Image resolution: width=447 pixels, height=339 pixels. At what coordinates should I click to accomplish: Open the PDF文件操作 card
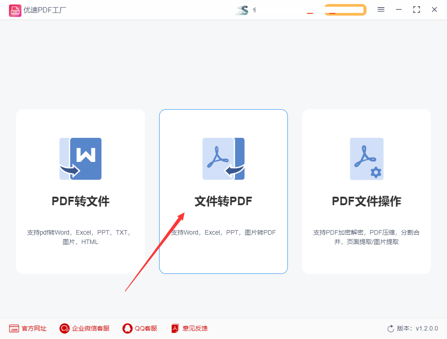coord(367,191)
